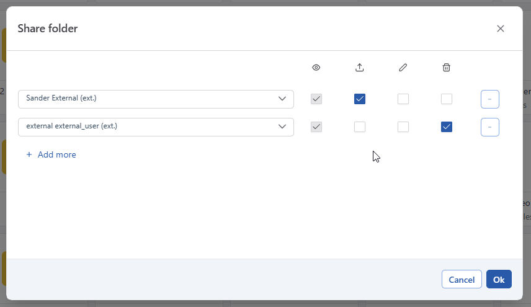Click the upload permission column icon
The height and width of the screenshot is (307, 531).
tap(360, 68)
